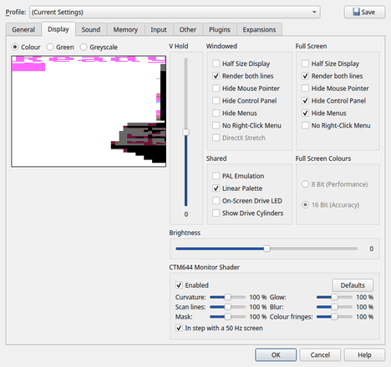Reset shader with the Defaults button
The height and width of the screenshot is (367, 391).
[x=353, y=285]
